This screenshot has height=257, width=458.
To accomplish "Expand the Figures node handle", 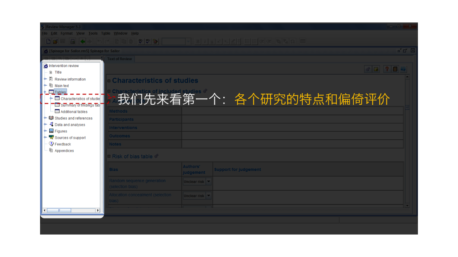I will [45, 131].
